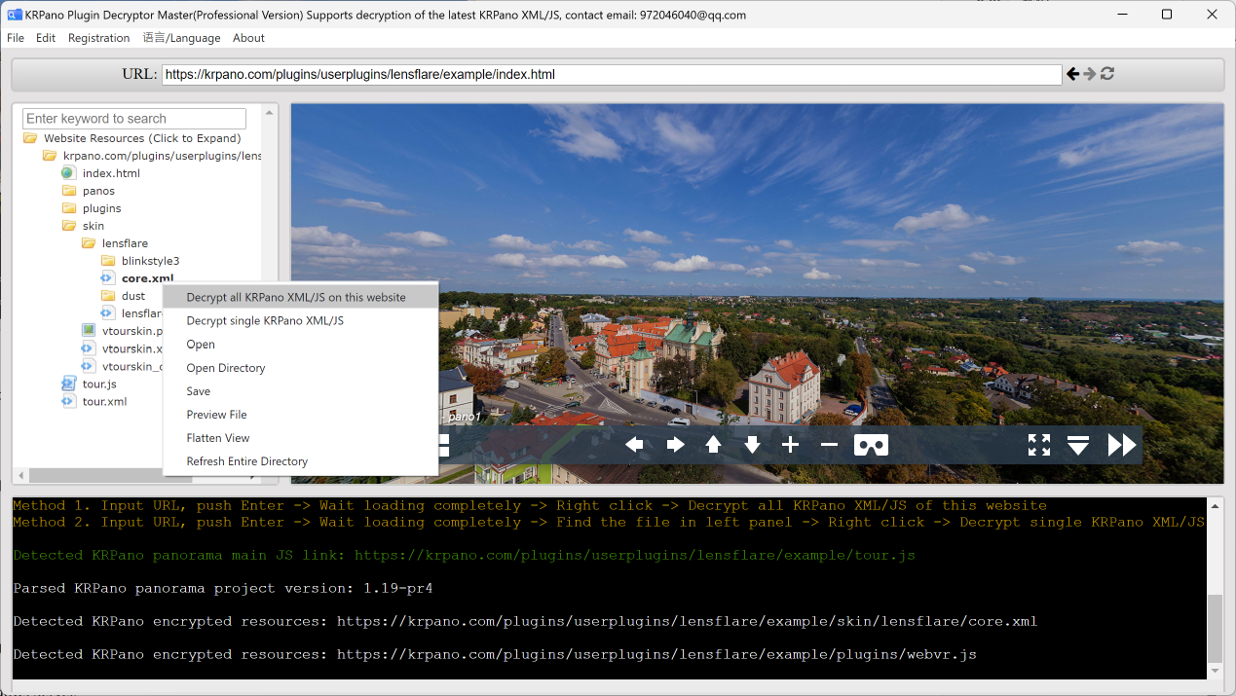Enable VR mode with the goggles toggle
Image resolution: width=1236 pixels, height=696 pixels.
pos(871,444)
